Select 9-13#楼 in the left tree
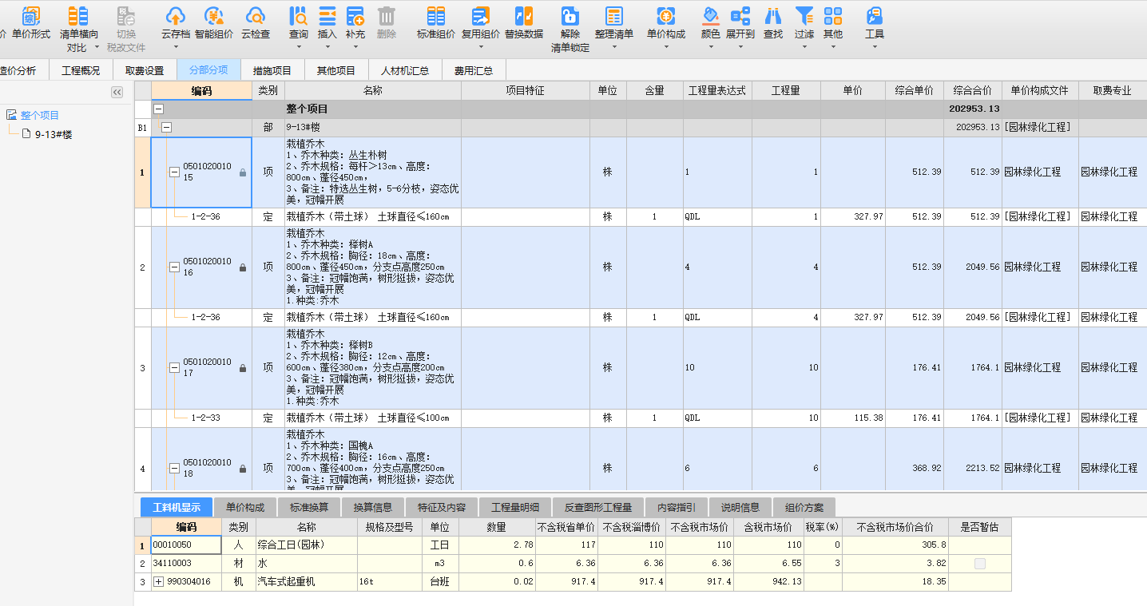This screenshot has width=1147, height=606. coord(54,134)
